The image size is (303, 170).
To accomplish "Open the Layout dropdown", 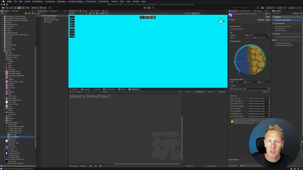I will [x=294, y=8].
